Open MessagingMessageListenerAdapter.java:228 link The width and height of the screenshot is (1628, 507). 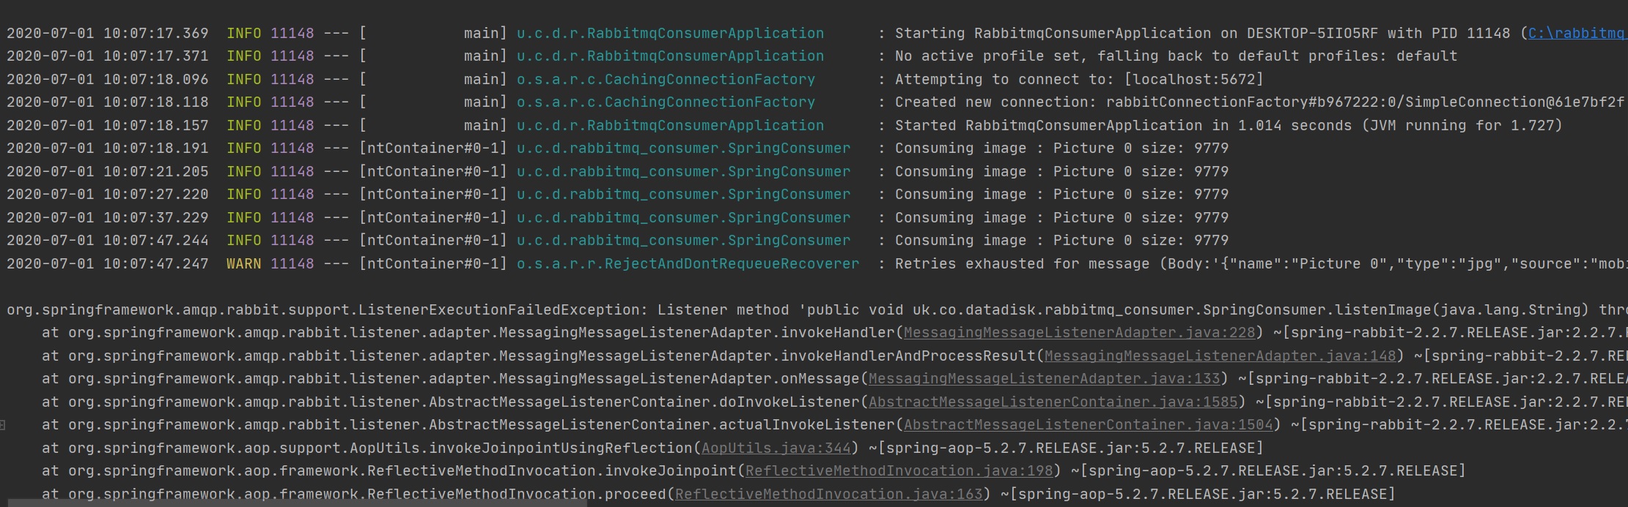point(1079,333)
